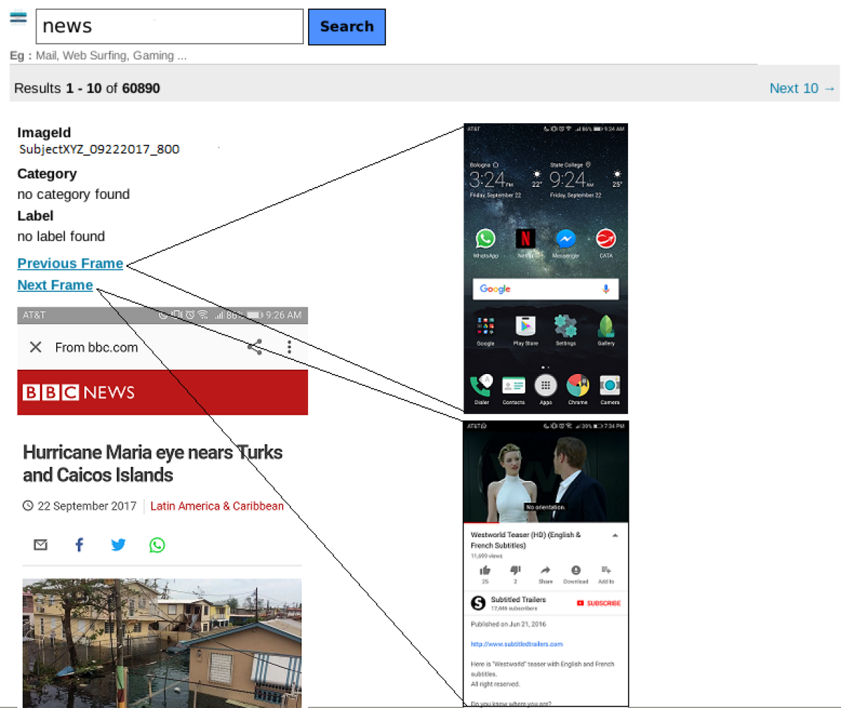Click the 'no category found' text
The width and height of the screenshot is (841, 708).
[x=73, y=194]
